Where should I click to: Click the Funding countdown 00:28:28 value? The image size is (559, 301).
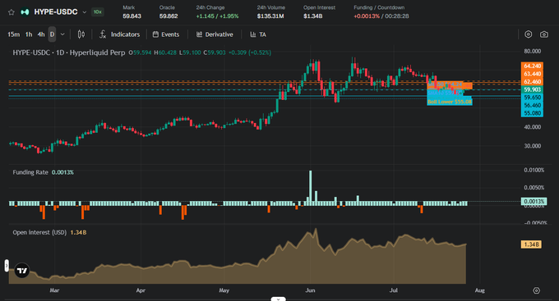(x=397, y=16)
